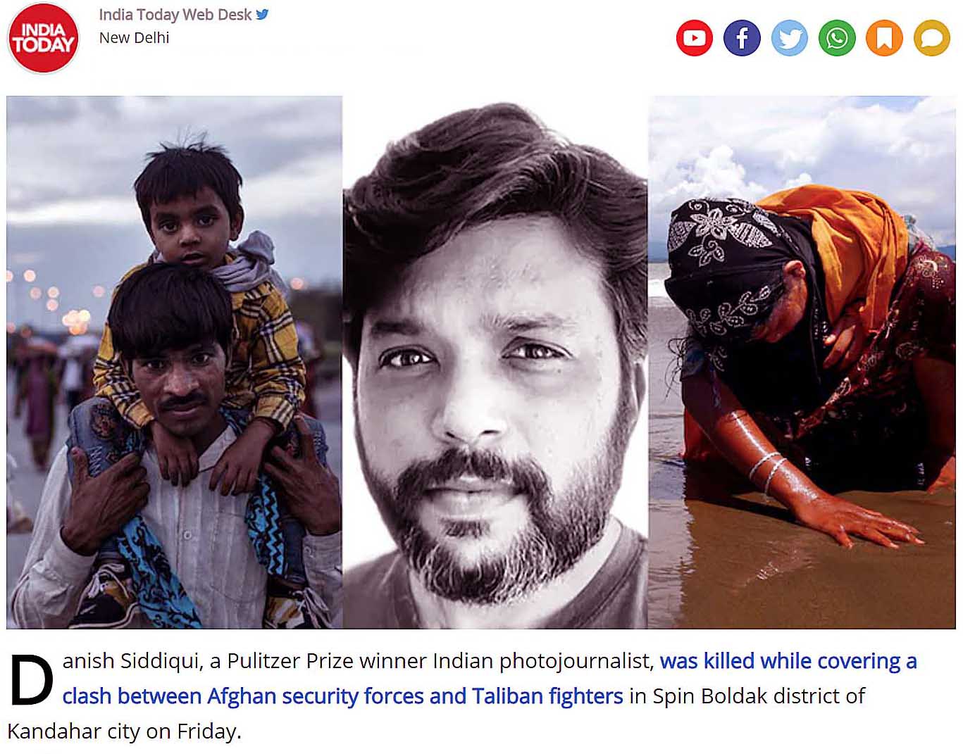Image resolution: width=963 pixels, height=754 pixels.
Task: Tweet article via blue Twitter icon
Action: point(789,38)
